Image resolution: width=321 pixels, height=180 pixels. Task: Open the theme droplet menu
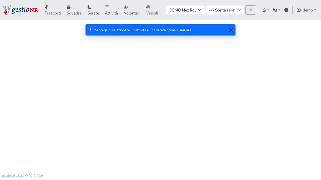click(266, 10)
